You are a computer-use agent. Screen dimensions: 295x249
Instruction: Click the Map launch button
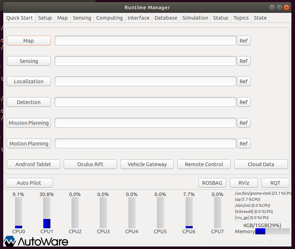tap(29, 41)
